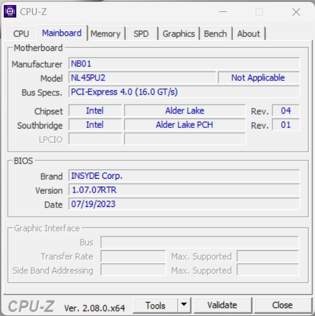Click the Southbridge label
This screenshot has height=316, width=315.
pyautogui.click(x=39, y=125)
